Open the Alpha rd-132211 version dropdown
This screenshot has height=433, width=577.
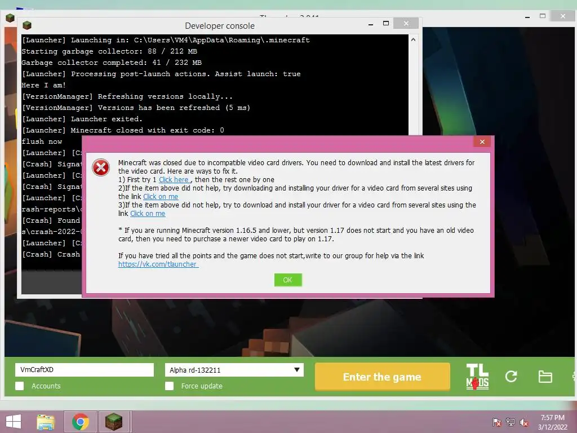click(234, 370)
